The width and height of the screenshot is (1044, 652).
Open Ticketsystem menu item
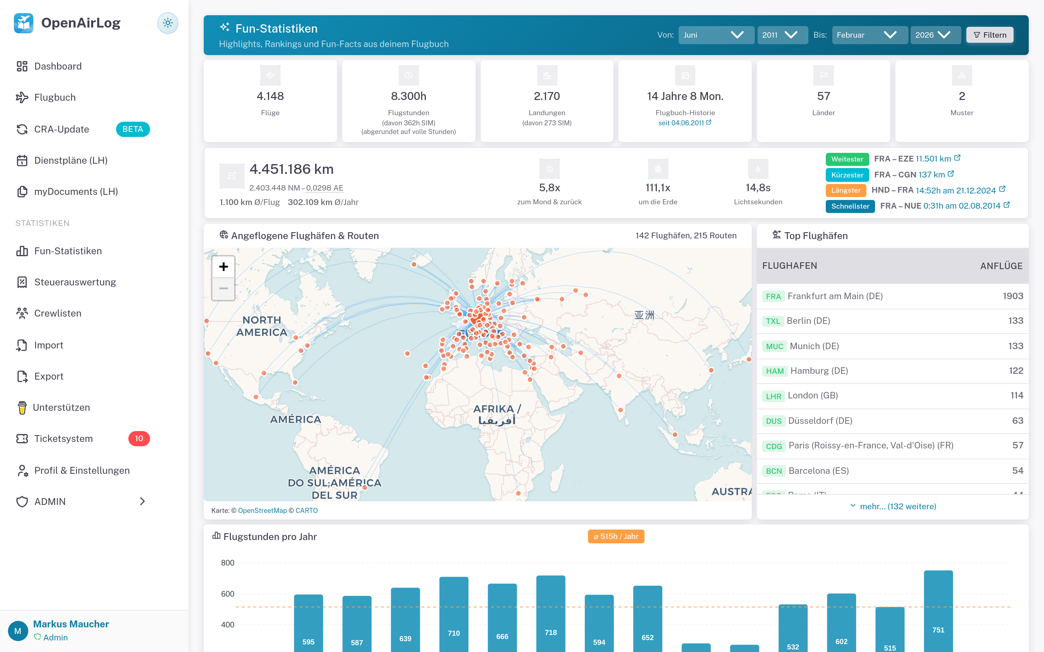(x=63, y=439)
